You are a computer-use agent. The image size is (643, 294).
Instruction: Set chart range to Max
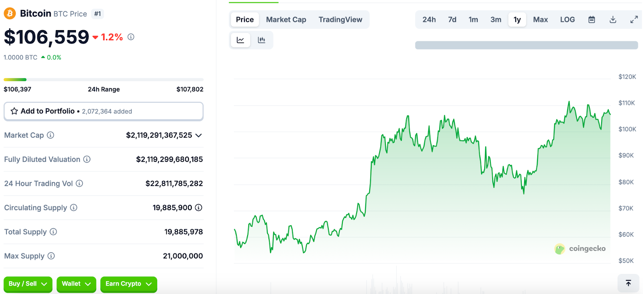541,20
